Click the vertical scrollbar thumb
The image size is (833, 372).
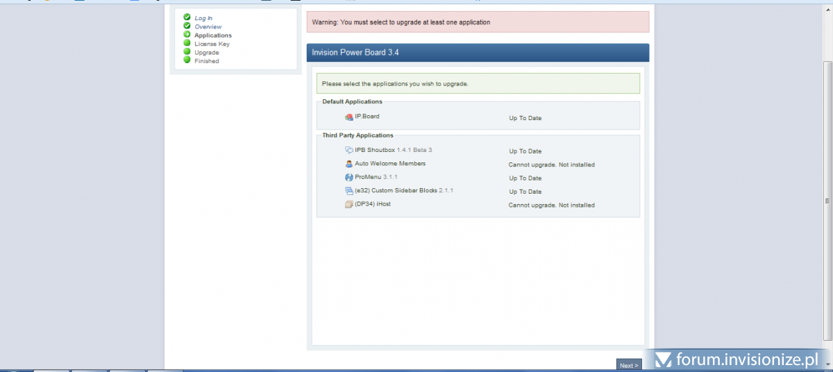[x=827, y=201]
